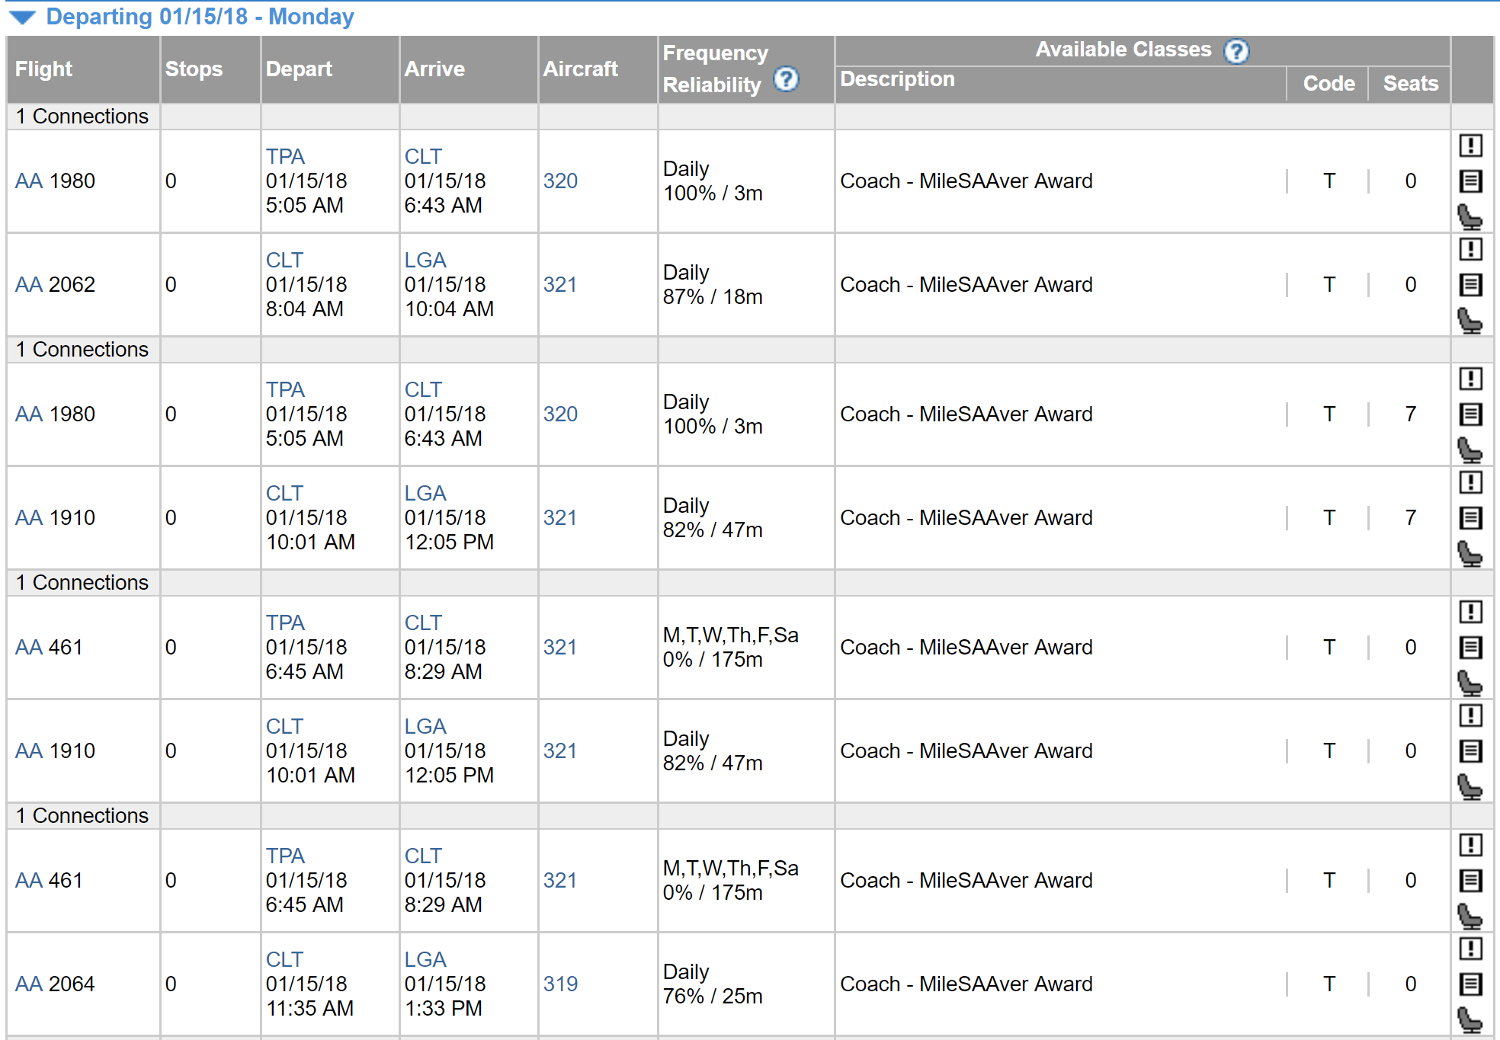The width and height of the screenshot is (1500, 1040).
Task: Click alert icon for AA 2064 row
Action: tap(1470, 949)
